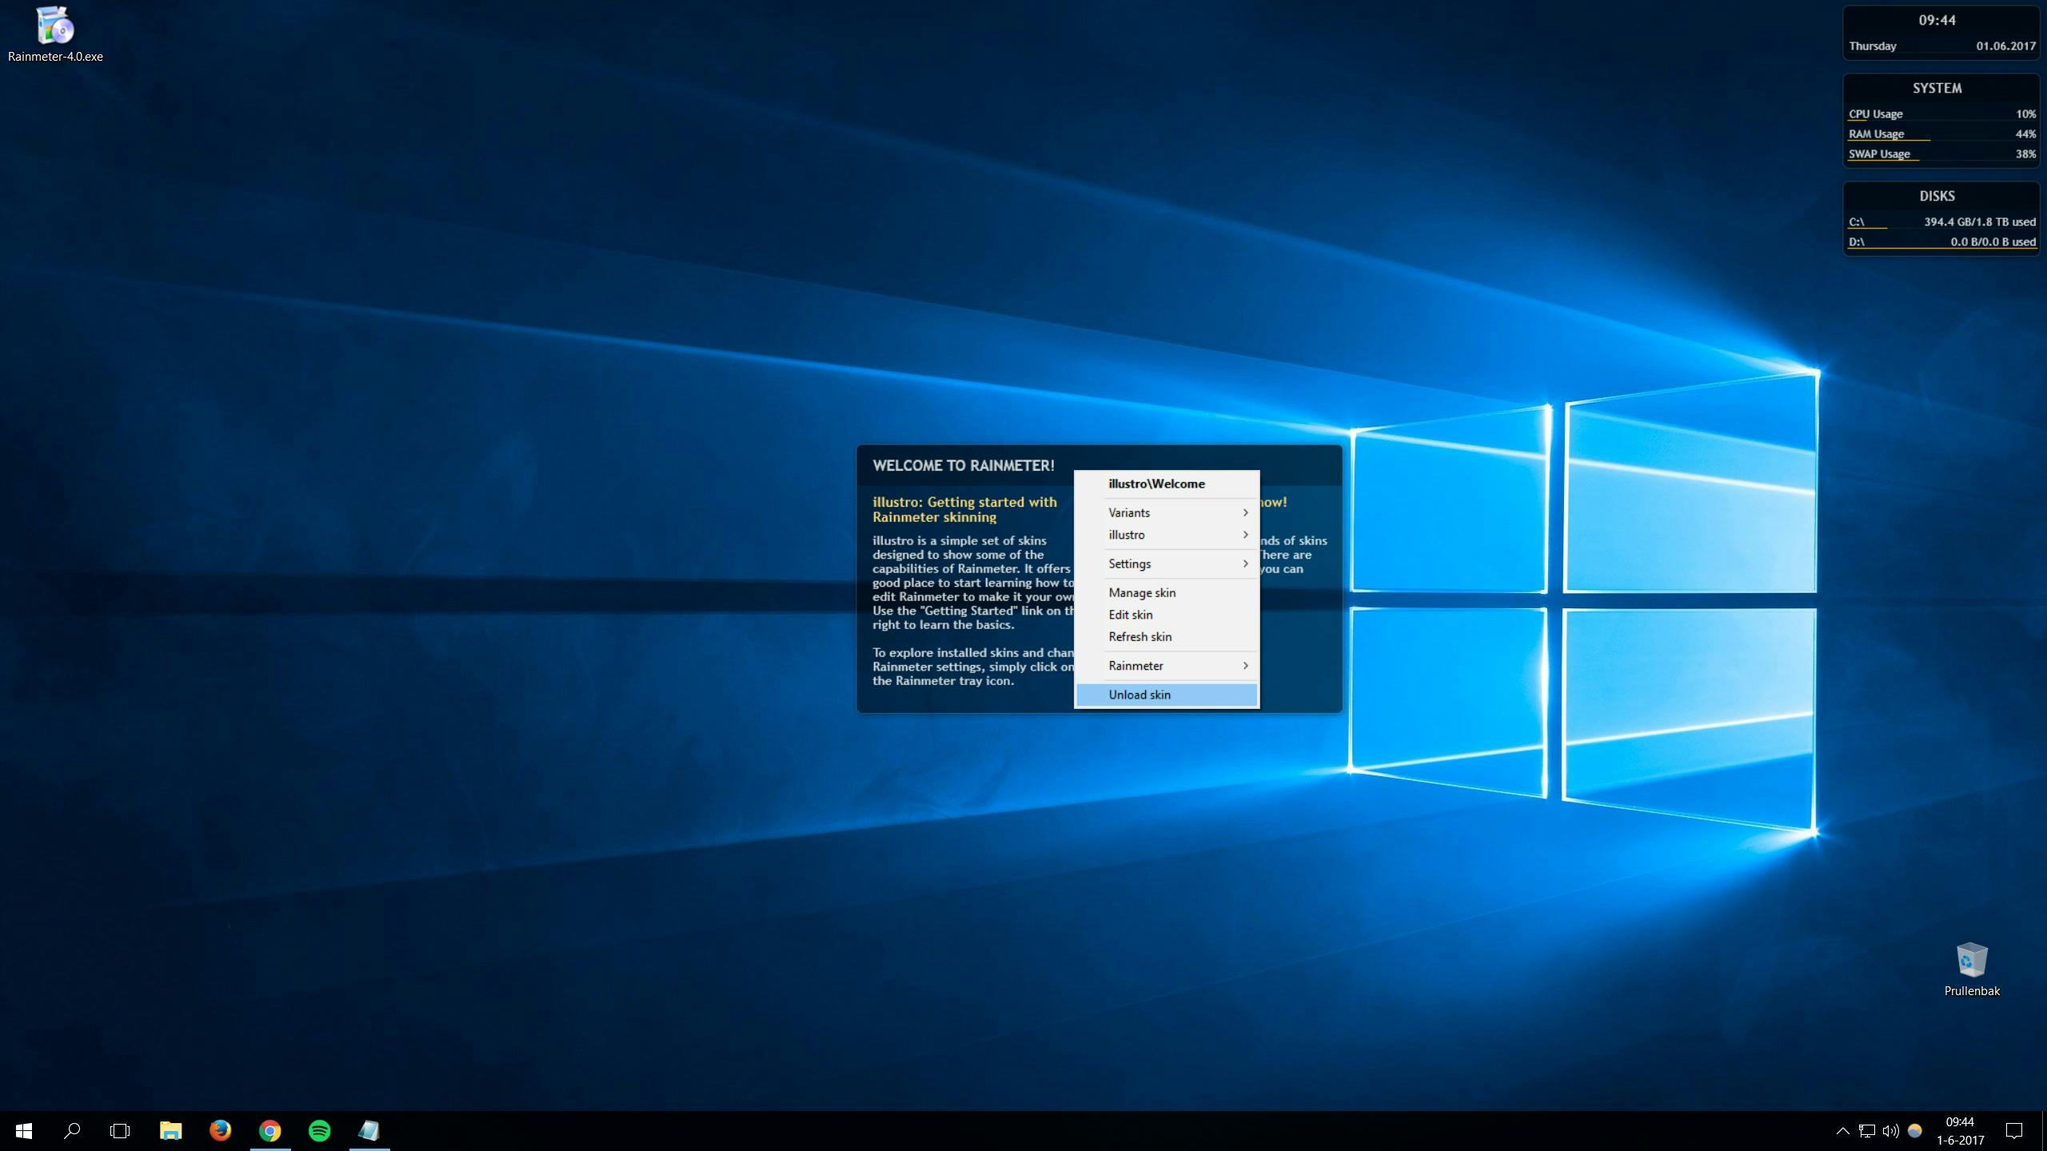Switch to Google Chrome in the taskbar
This screenshot has height=1151, width=2047.
click(x=270, y=1130)
